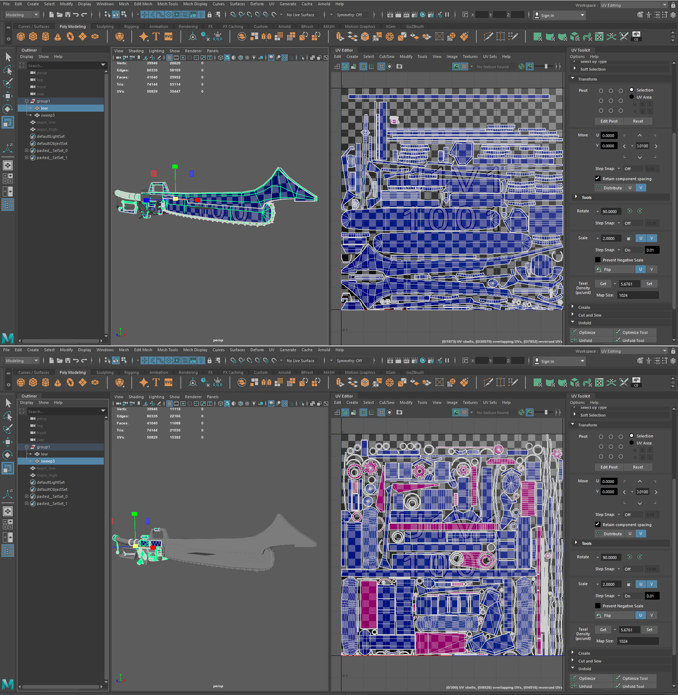Enable Prevent Negative Scale in lower UV Toolkit

[597, 606]
